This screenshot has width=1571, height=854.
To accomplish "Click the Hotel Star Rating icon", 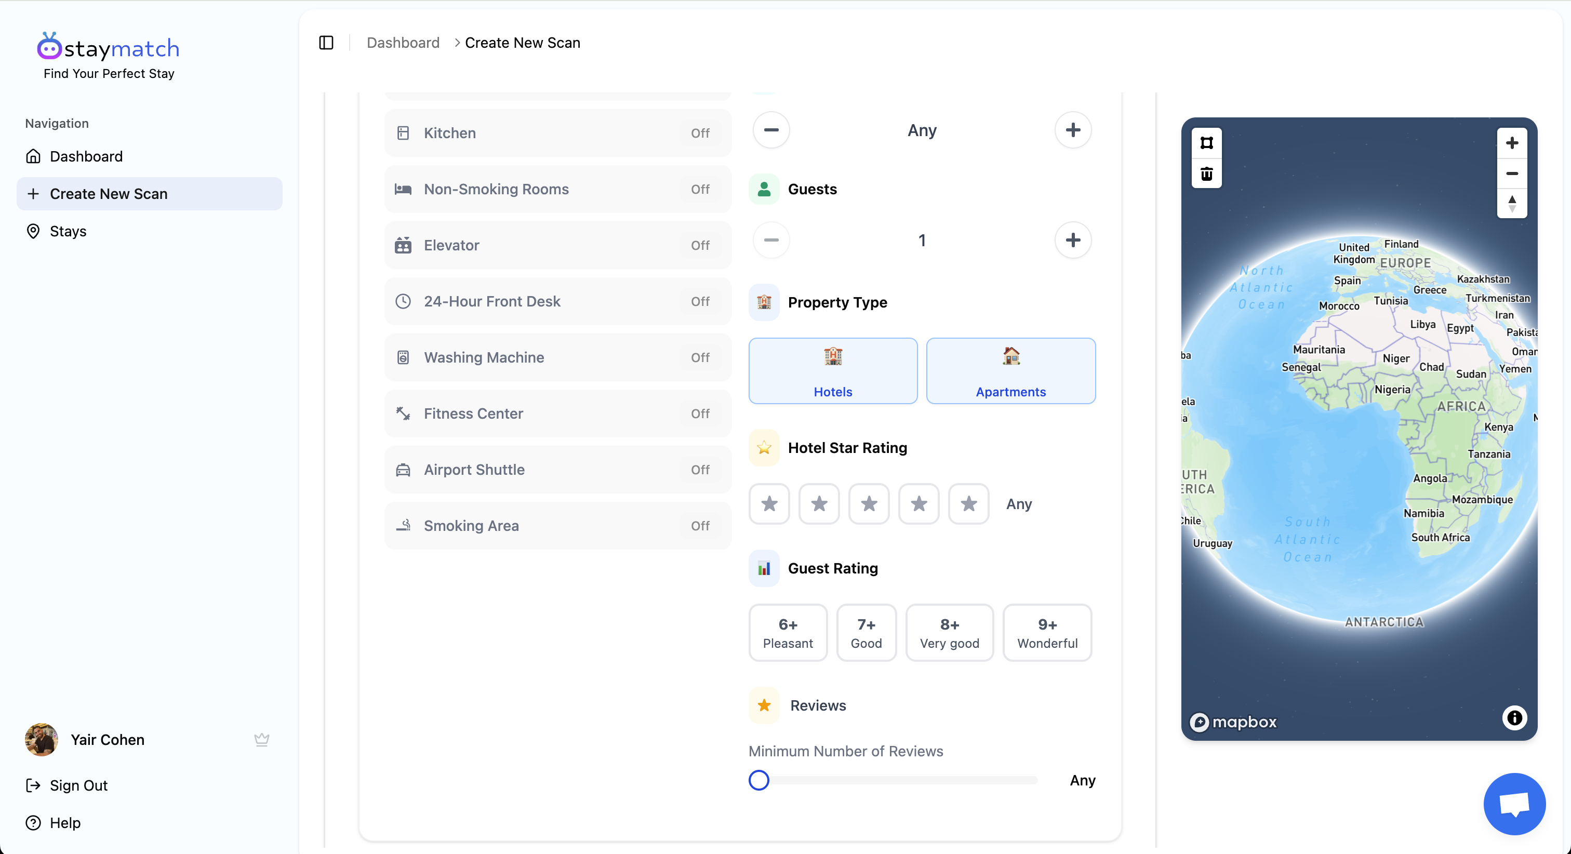I will (764, 448).
